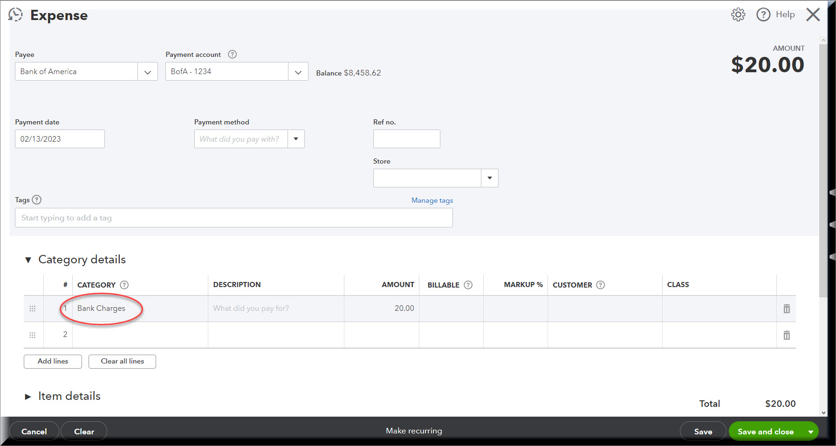Click the Save and close button

[766, 432]
